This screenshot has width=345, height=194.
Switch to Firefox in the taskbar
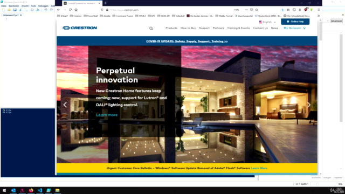(x=31, y=190)
